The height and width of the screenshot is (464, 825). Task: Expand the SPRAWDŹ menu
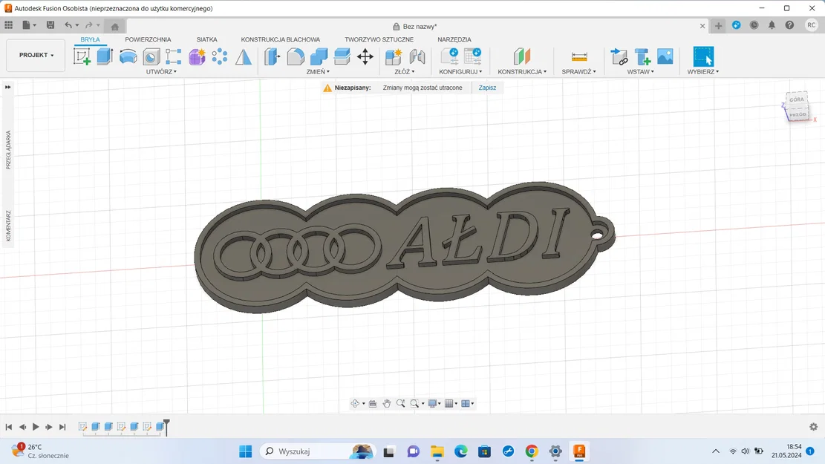[x=578, y=71]
